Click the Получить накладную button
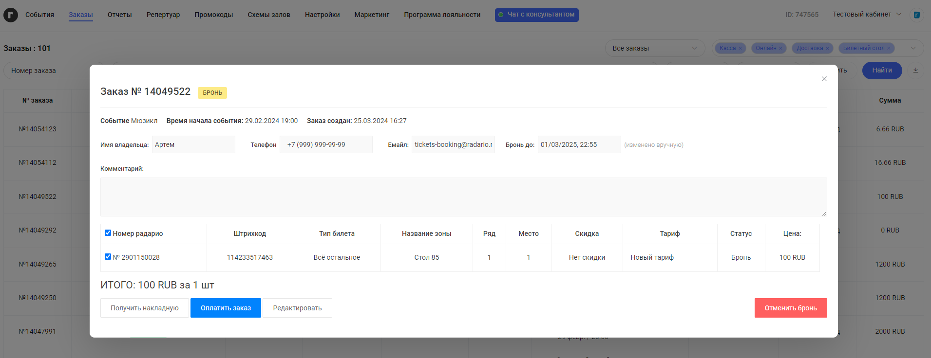Image resolution: width=931 pixels, height=358 pixels. click(145, 308)
